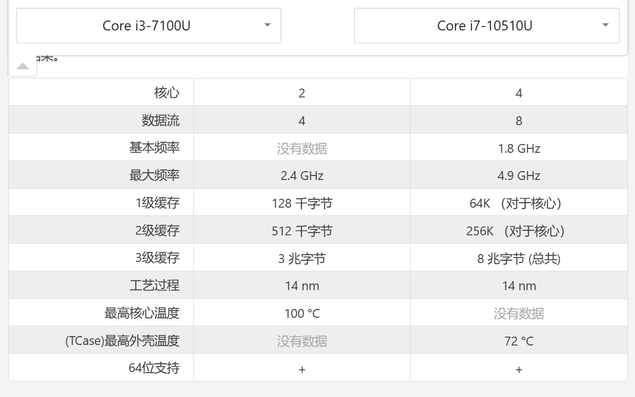The width and height of the screenshot is (635, 397).
Task: Select the 最大频率 row label
Action: [154, 175]
